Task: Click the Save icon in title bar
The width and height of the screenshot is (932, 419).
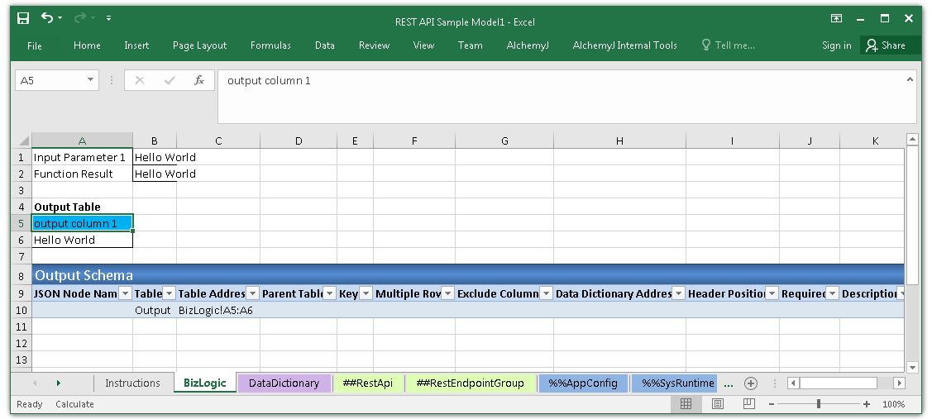Action: pos(23,18)
